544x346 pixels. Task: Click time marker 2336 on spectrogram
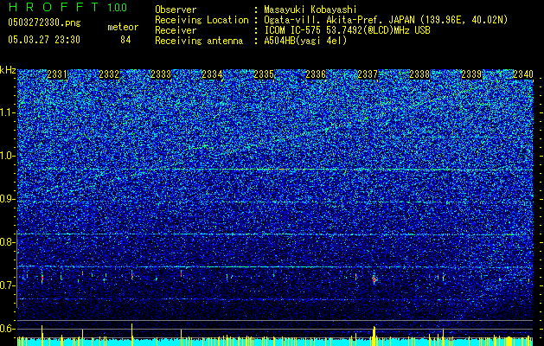316,74
